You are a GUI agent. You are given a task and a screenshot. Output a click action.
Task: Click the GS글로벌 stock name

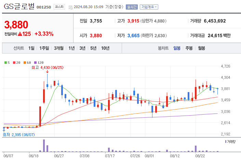coord(19,6)
